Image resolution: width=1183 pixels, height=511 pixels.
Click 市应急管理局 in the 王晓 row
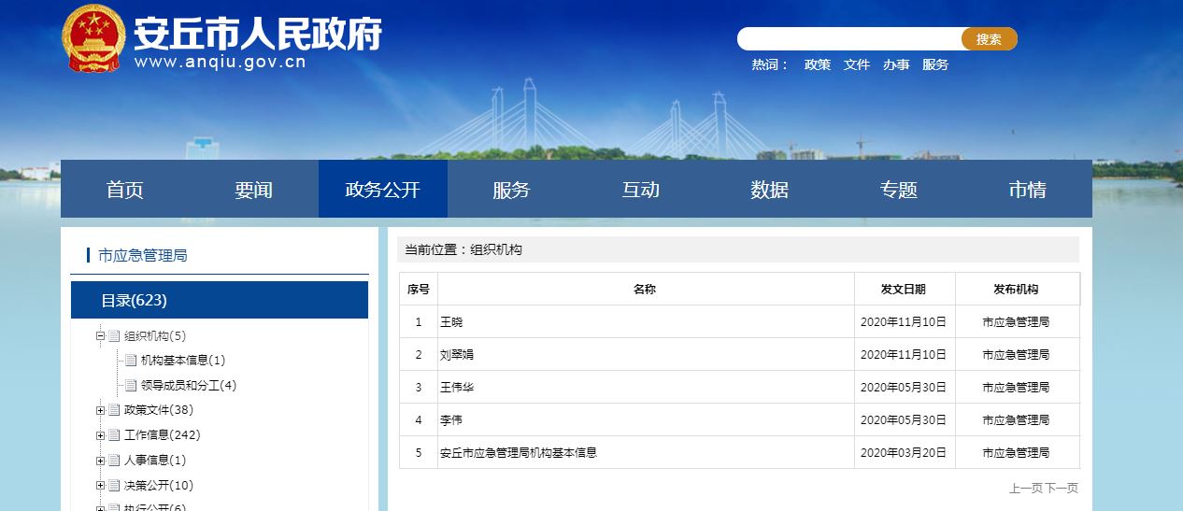[x=1016, y=322]
